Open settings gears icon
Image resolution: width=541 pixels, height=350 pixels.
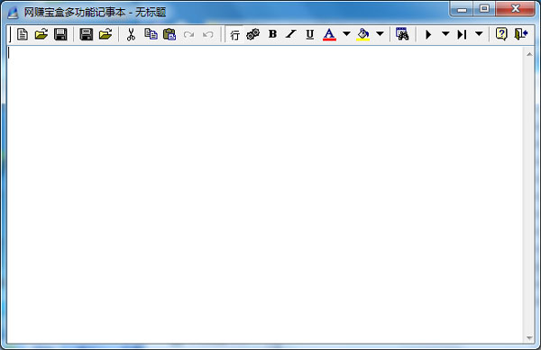click(x=253, y=34)
